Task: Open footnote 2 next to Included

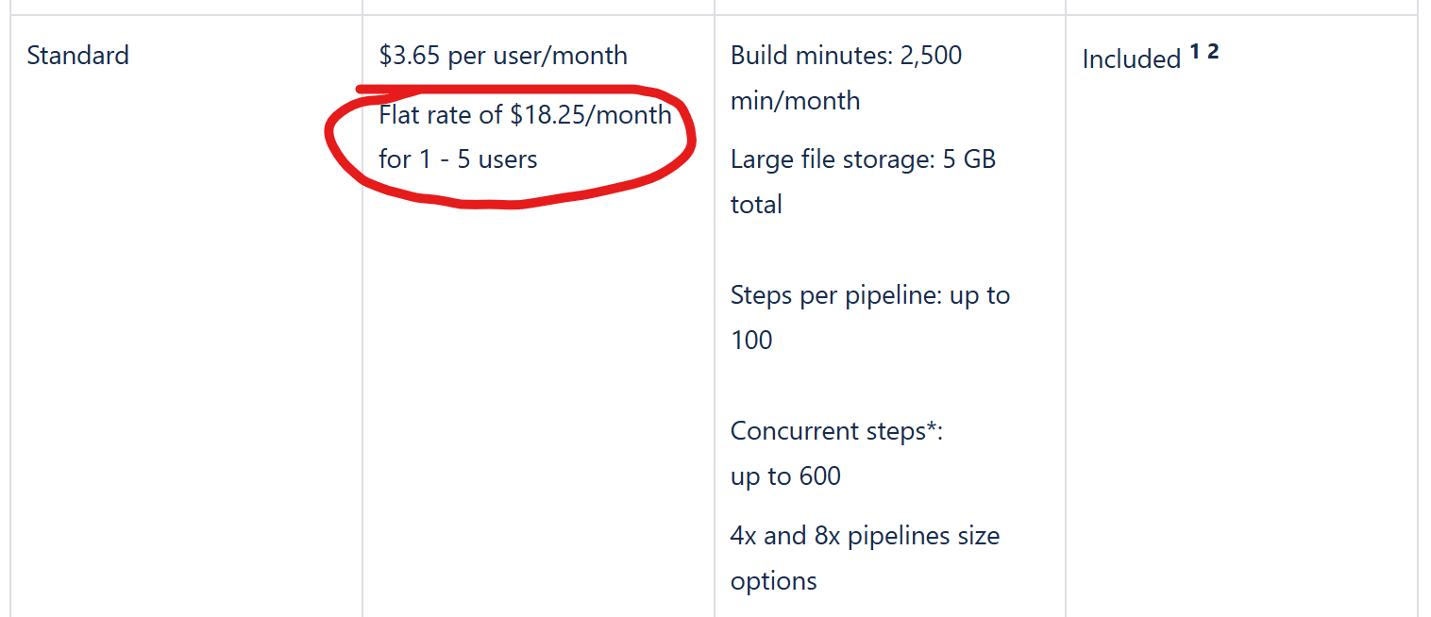Action: 1213,52
